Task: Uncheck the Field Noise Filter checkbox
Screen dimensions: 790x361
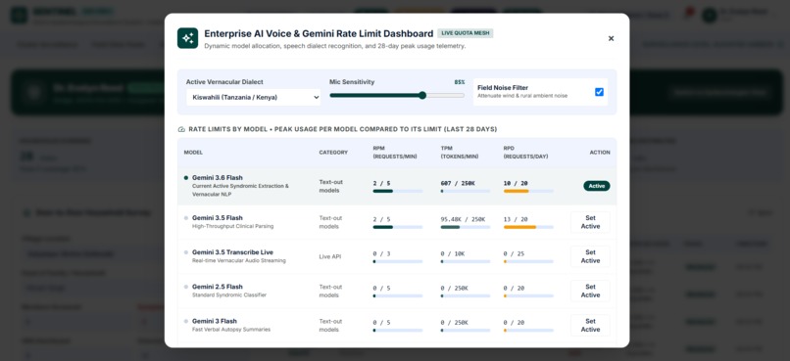Action: pos(599,92)
